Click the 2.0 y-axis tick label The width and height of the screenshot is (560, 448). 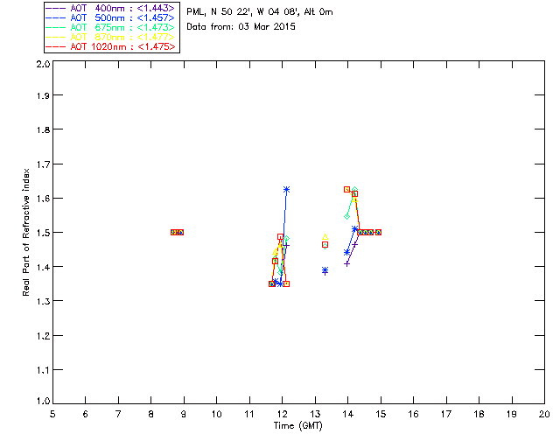pos(43,65)
